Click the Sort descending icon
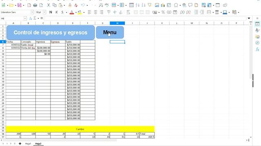 [x=144, y=5]
